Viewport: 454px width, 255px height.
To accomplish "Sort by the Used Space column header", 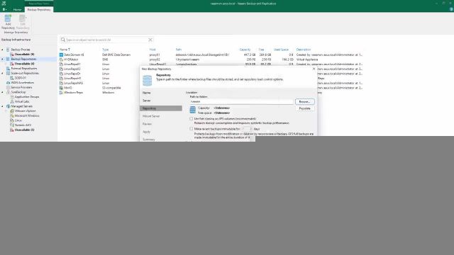I will [281, 50].
